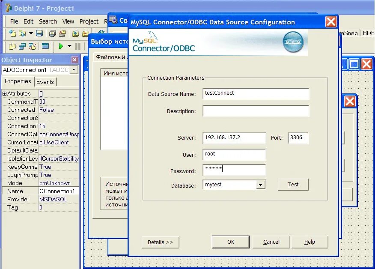Screen dimensions: 375x269
Task: Click the Toggle Form/Unit icon
Action: [32, 46]
